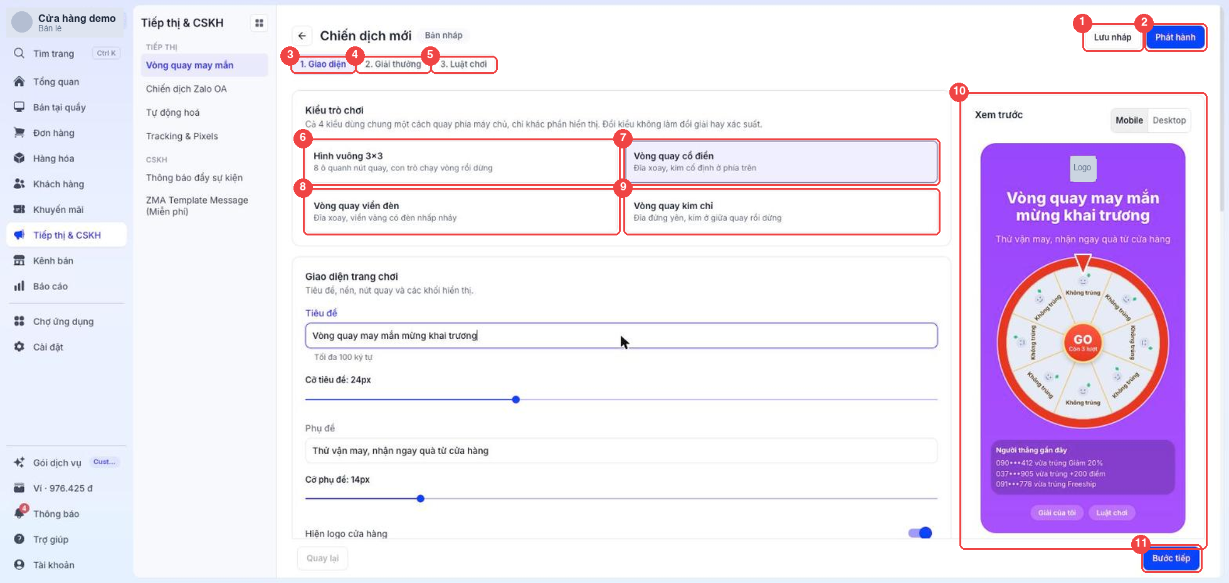Open Tracking & Pixels menu item

(204, 137)
